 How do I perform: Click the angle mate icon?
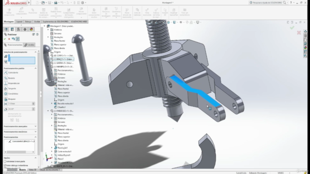pyautogui.click(x=6, y=109)
